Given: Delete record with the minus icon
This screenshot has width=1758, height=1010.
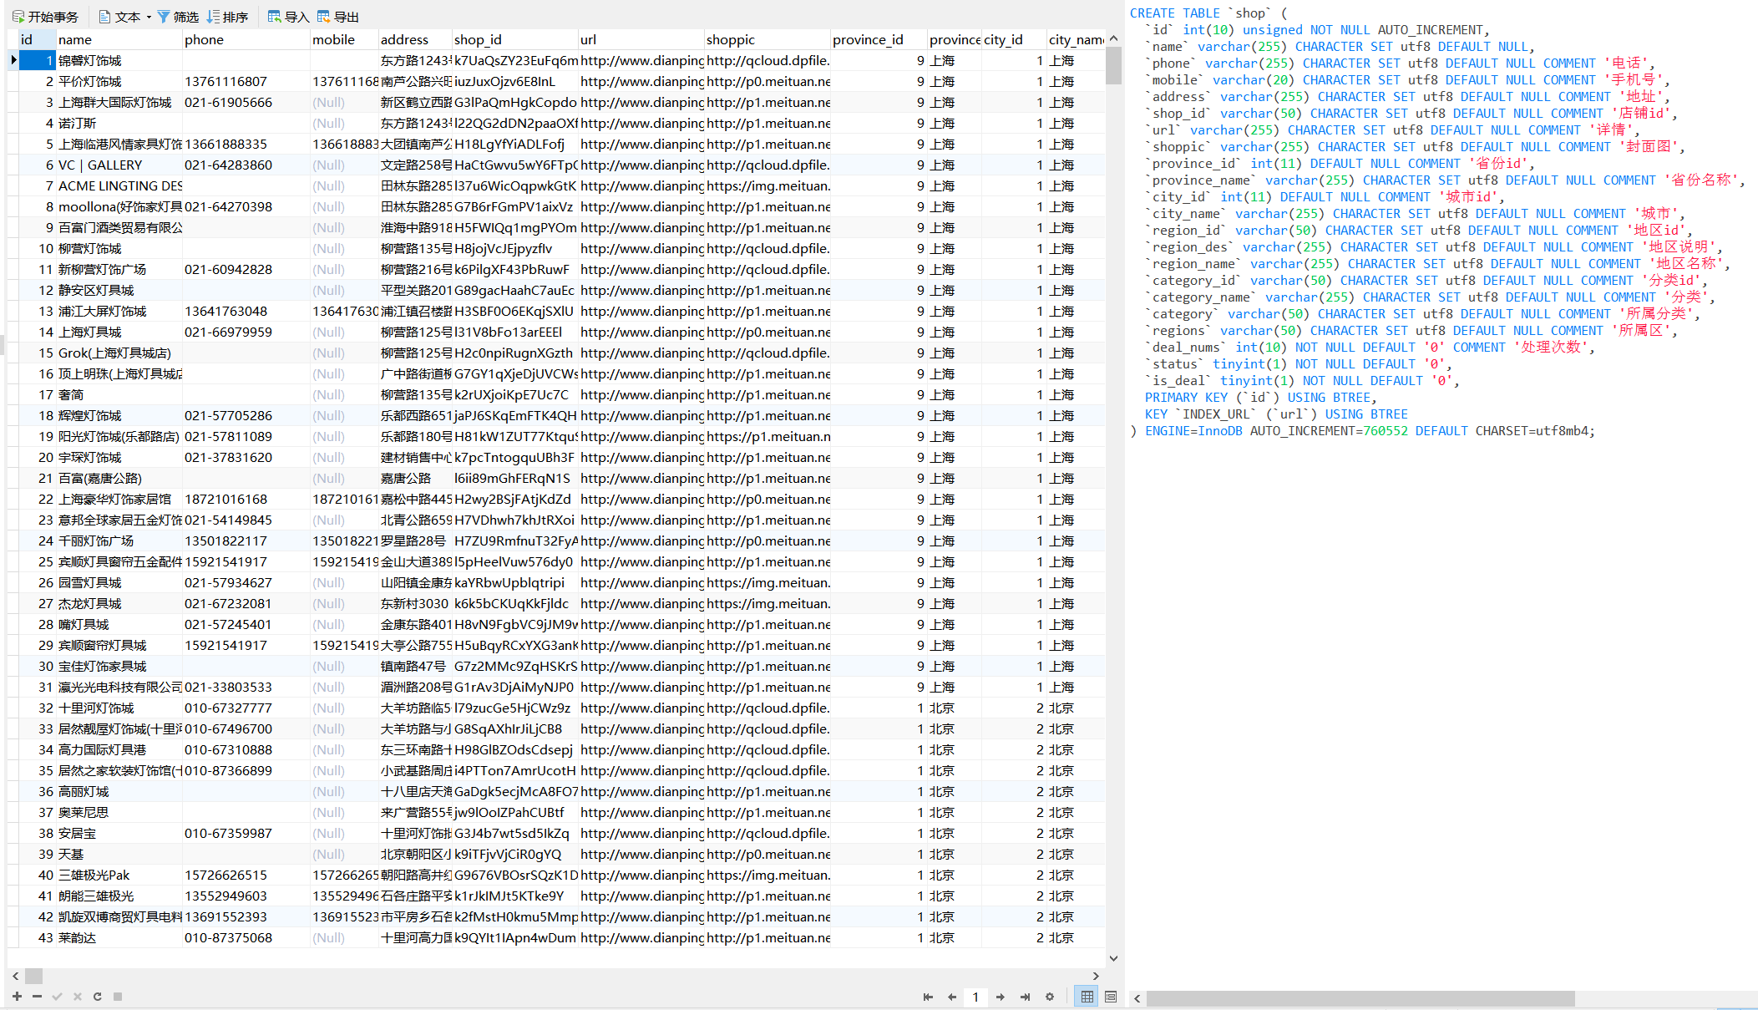Looking at the screenshot, I should 37,996.
